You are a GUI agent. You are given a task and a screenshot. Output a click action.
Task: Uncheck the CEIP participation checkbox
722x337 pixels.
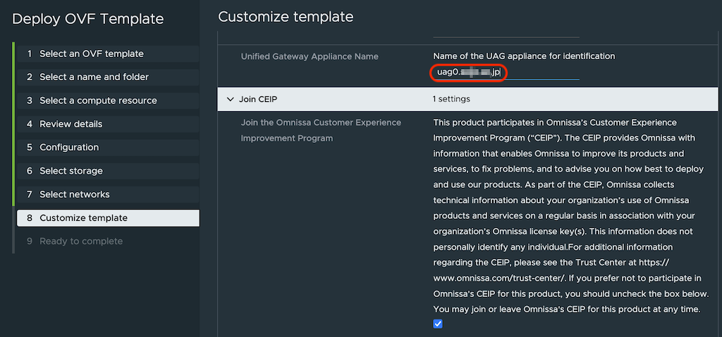[438, 324]
